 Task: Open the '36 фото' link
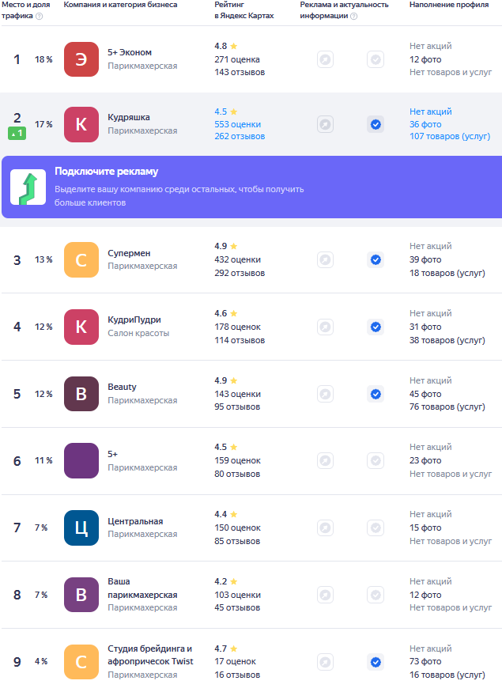[425, 124]
